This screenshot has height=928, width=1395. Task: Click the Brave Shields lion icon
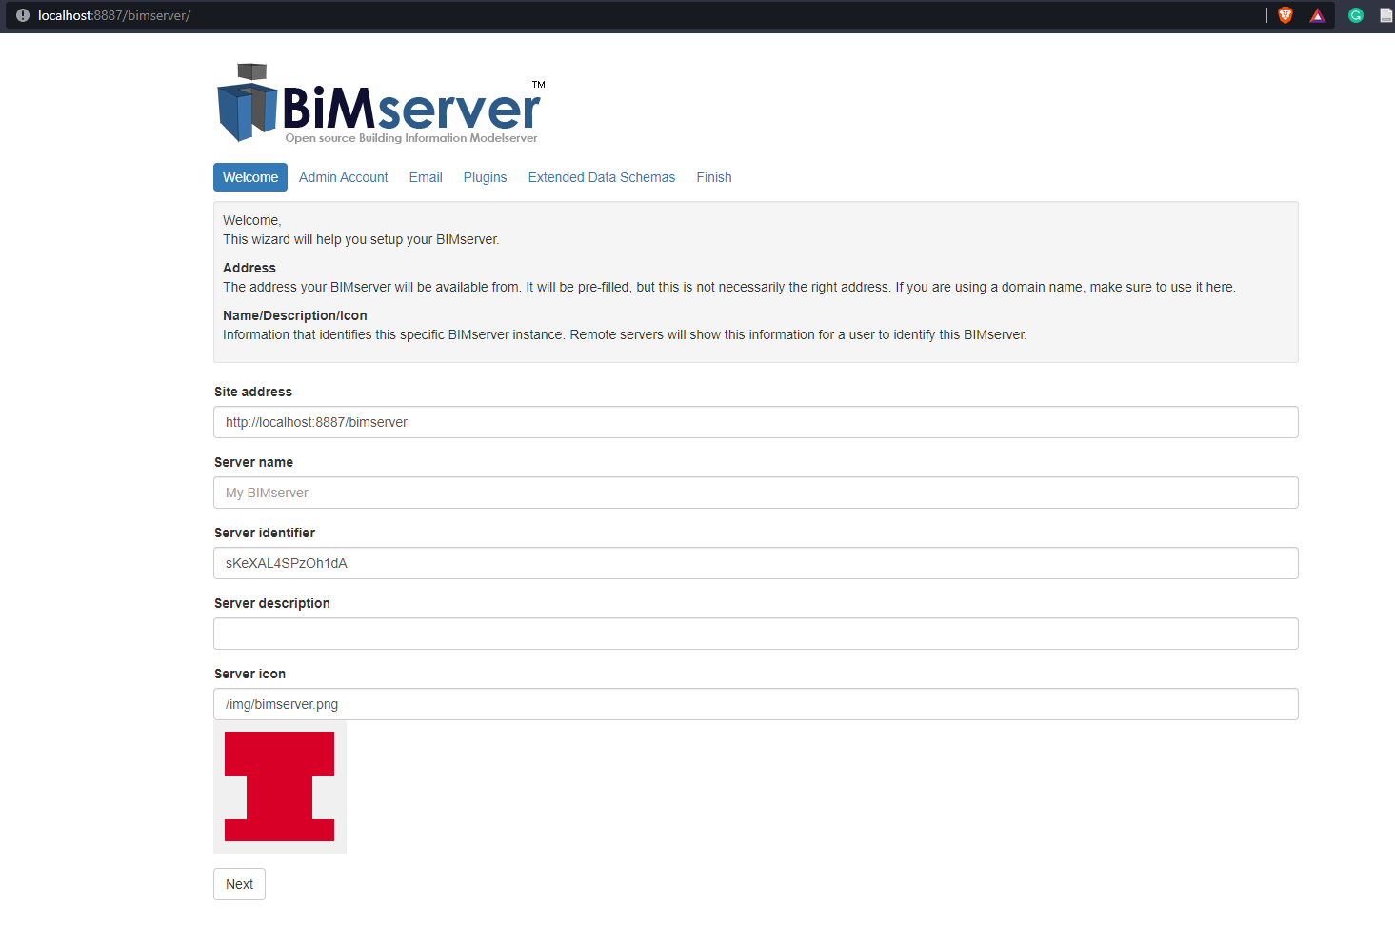click(x=1285, y=15)
